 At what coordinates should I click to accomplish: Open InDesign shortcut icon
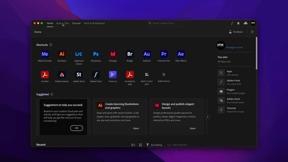click(x=113, y=54)
